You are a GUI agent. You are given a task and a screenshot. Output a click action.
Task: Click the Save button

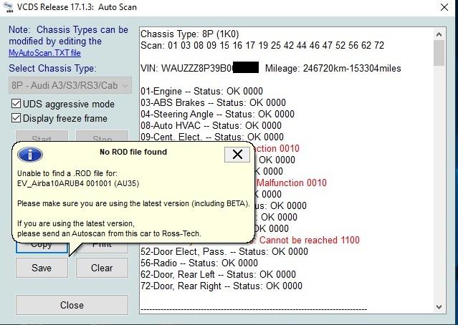tap(42, 268)
